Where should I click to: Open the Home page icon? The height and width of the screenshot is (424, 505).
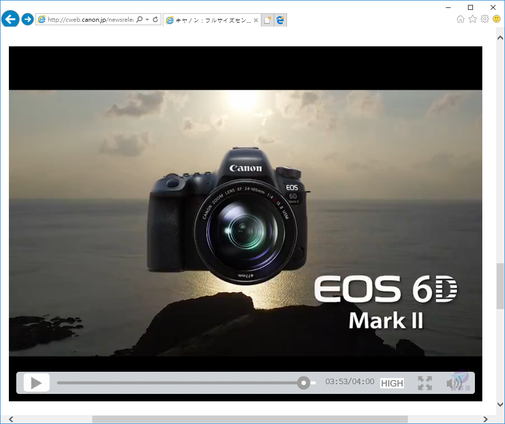pos(461,19)
